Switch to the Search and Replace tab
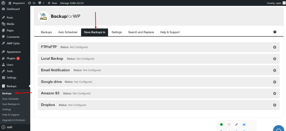Image resolution: width=286 pixels, height=131 pixels. (x=141, y=32)
